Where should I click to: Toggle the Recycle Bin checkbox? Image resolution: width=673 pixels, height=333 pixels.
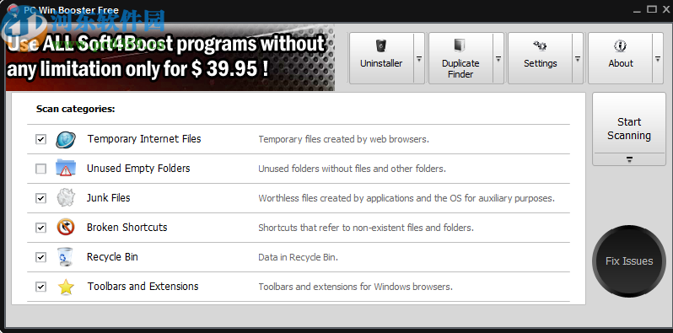click(40, 257)
